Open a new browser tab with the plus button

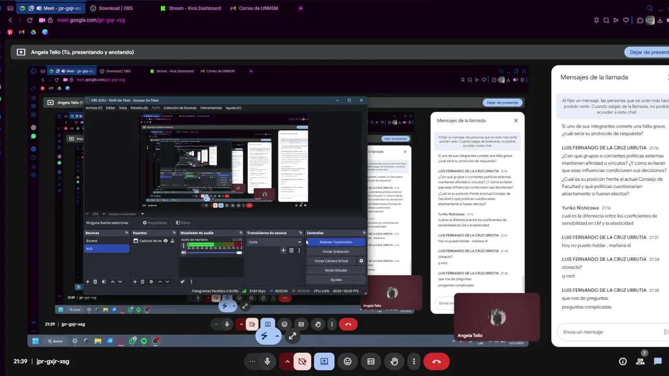tap(301, 8)
